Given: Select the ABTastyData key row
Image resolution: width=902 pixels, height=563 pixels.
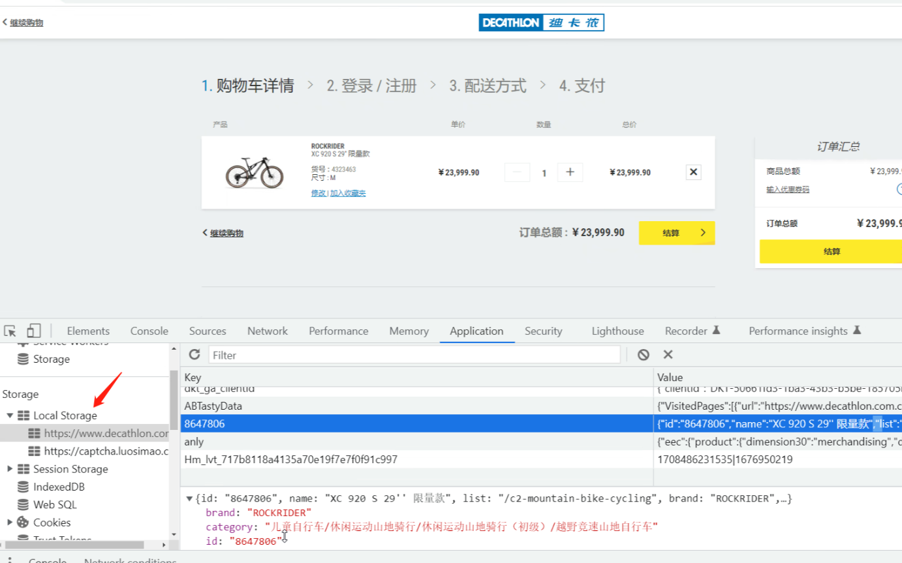Looking at the screenshot, I should click(417, 406).
